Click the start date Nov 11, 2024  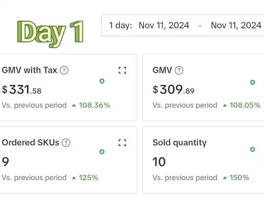click(164, 25)
